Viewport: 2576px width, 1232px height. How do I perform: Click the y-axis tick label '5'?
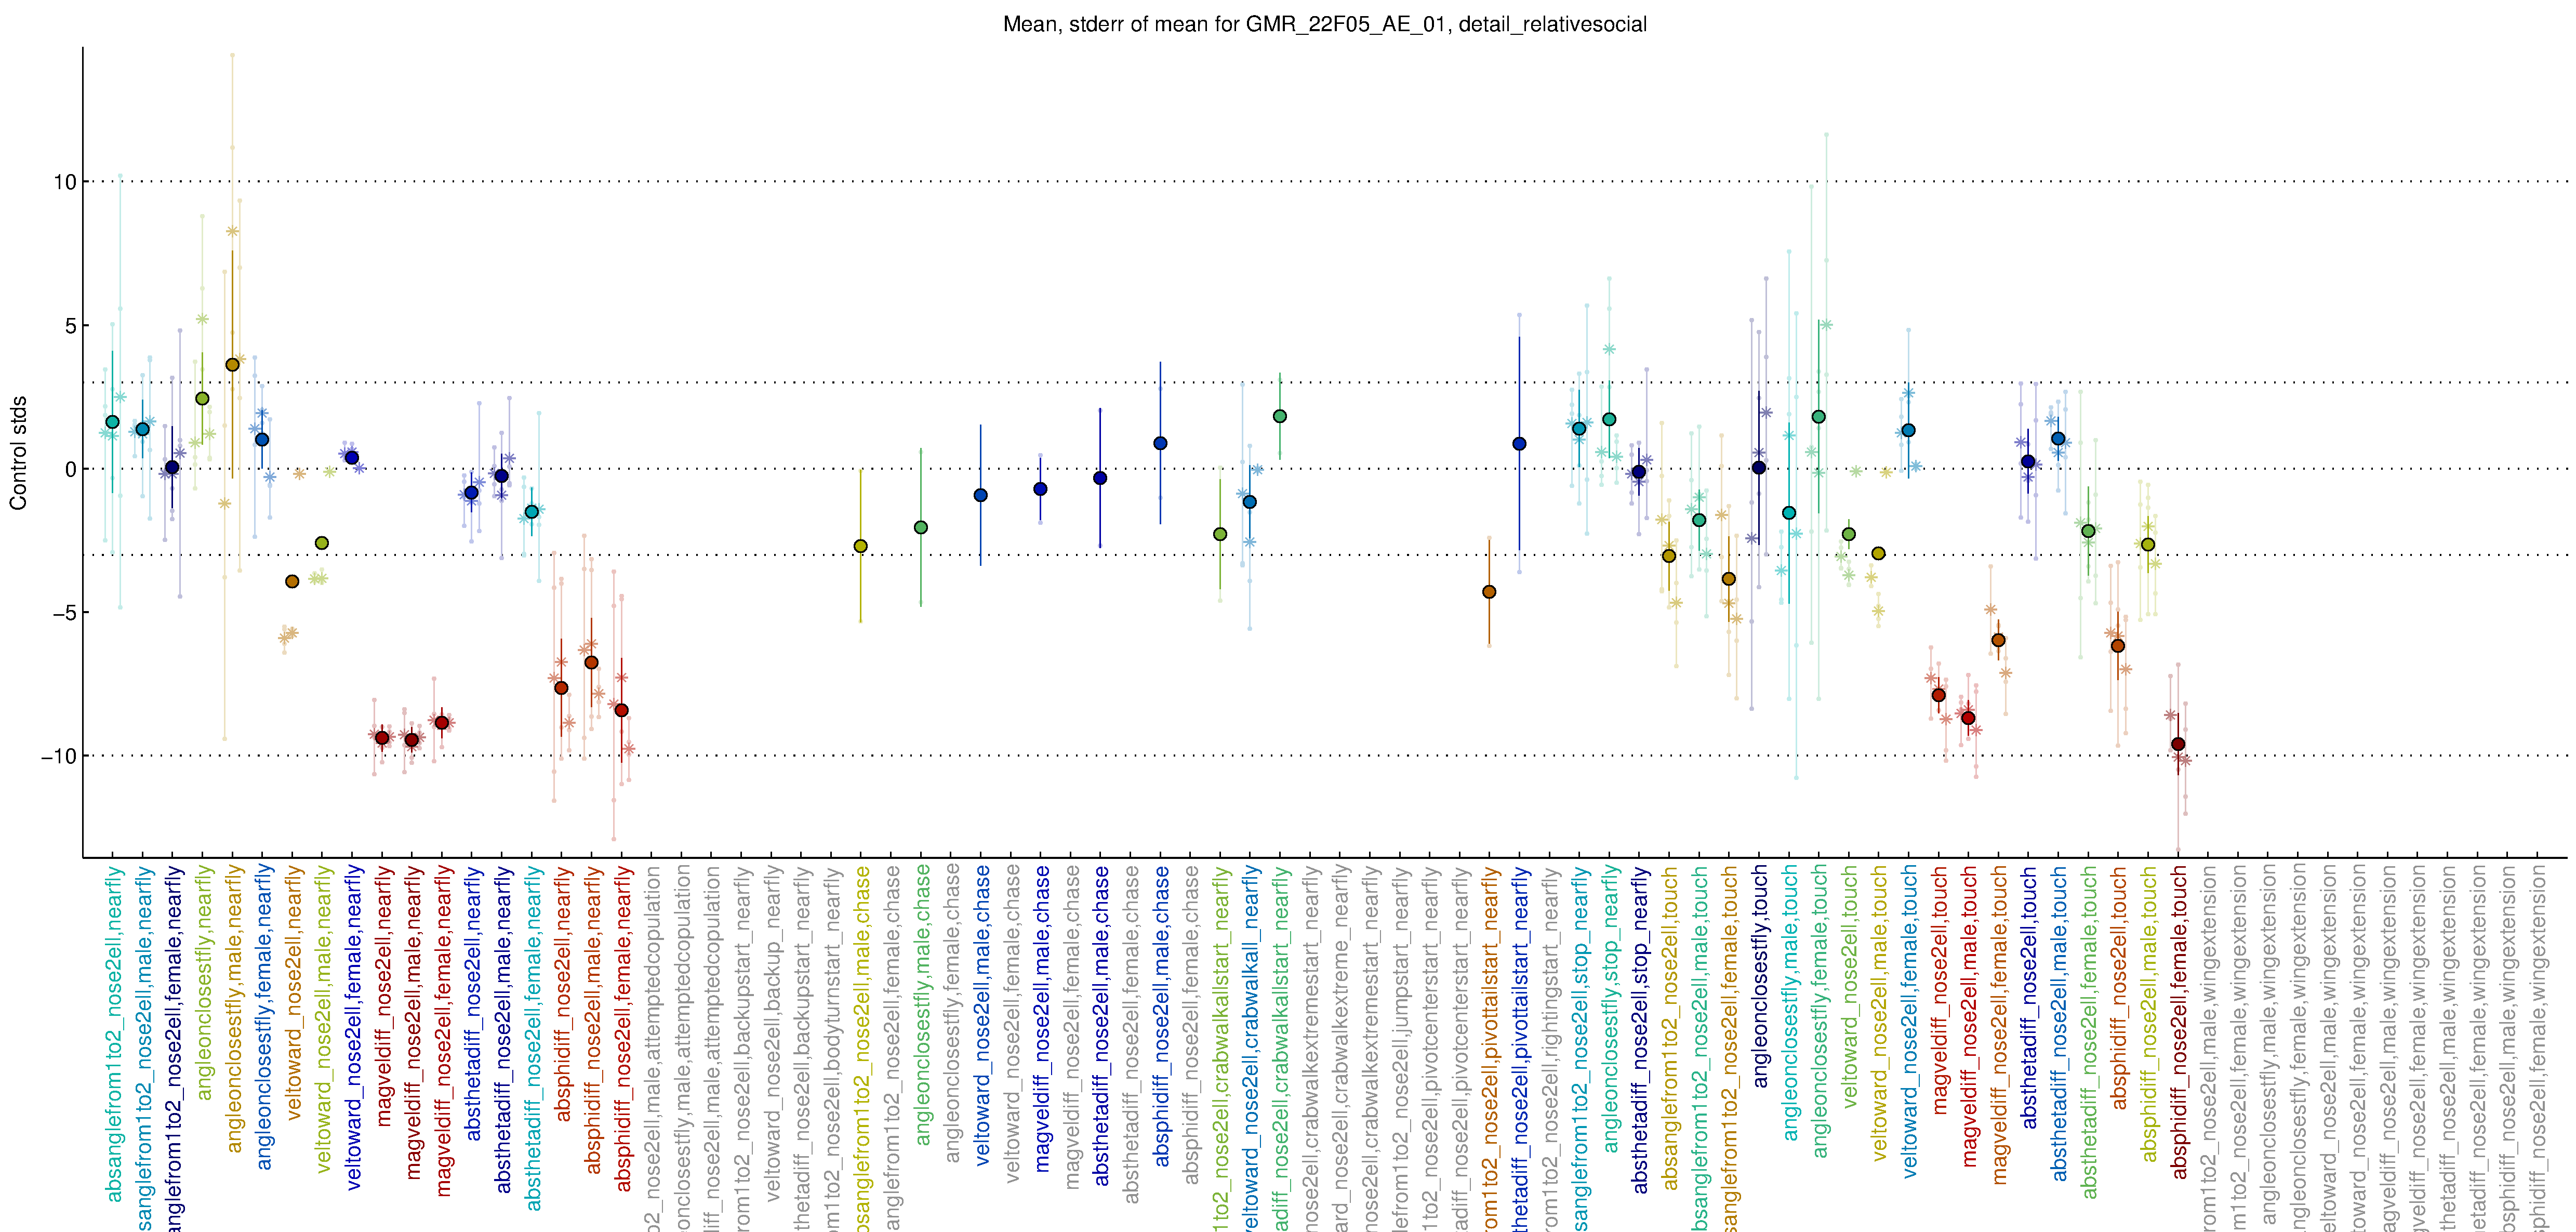pos(70,326)
